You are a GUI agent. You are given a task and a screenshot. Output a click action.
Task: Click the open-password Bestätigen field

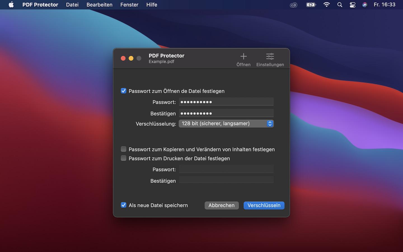226,113
